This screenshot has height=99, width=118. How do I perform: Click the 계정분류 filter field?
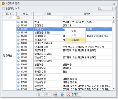(9, 18)
